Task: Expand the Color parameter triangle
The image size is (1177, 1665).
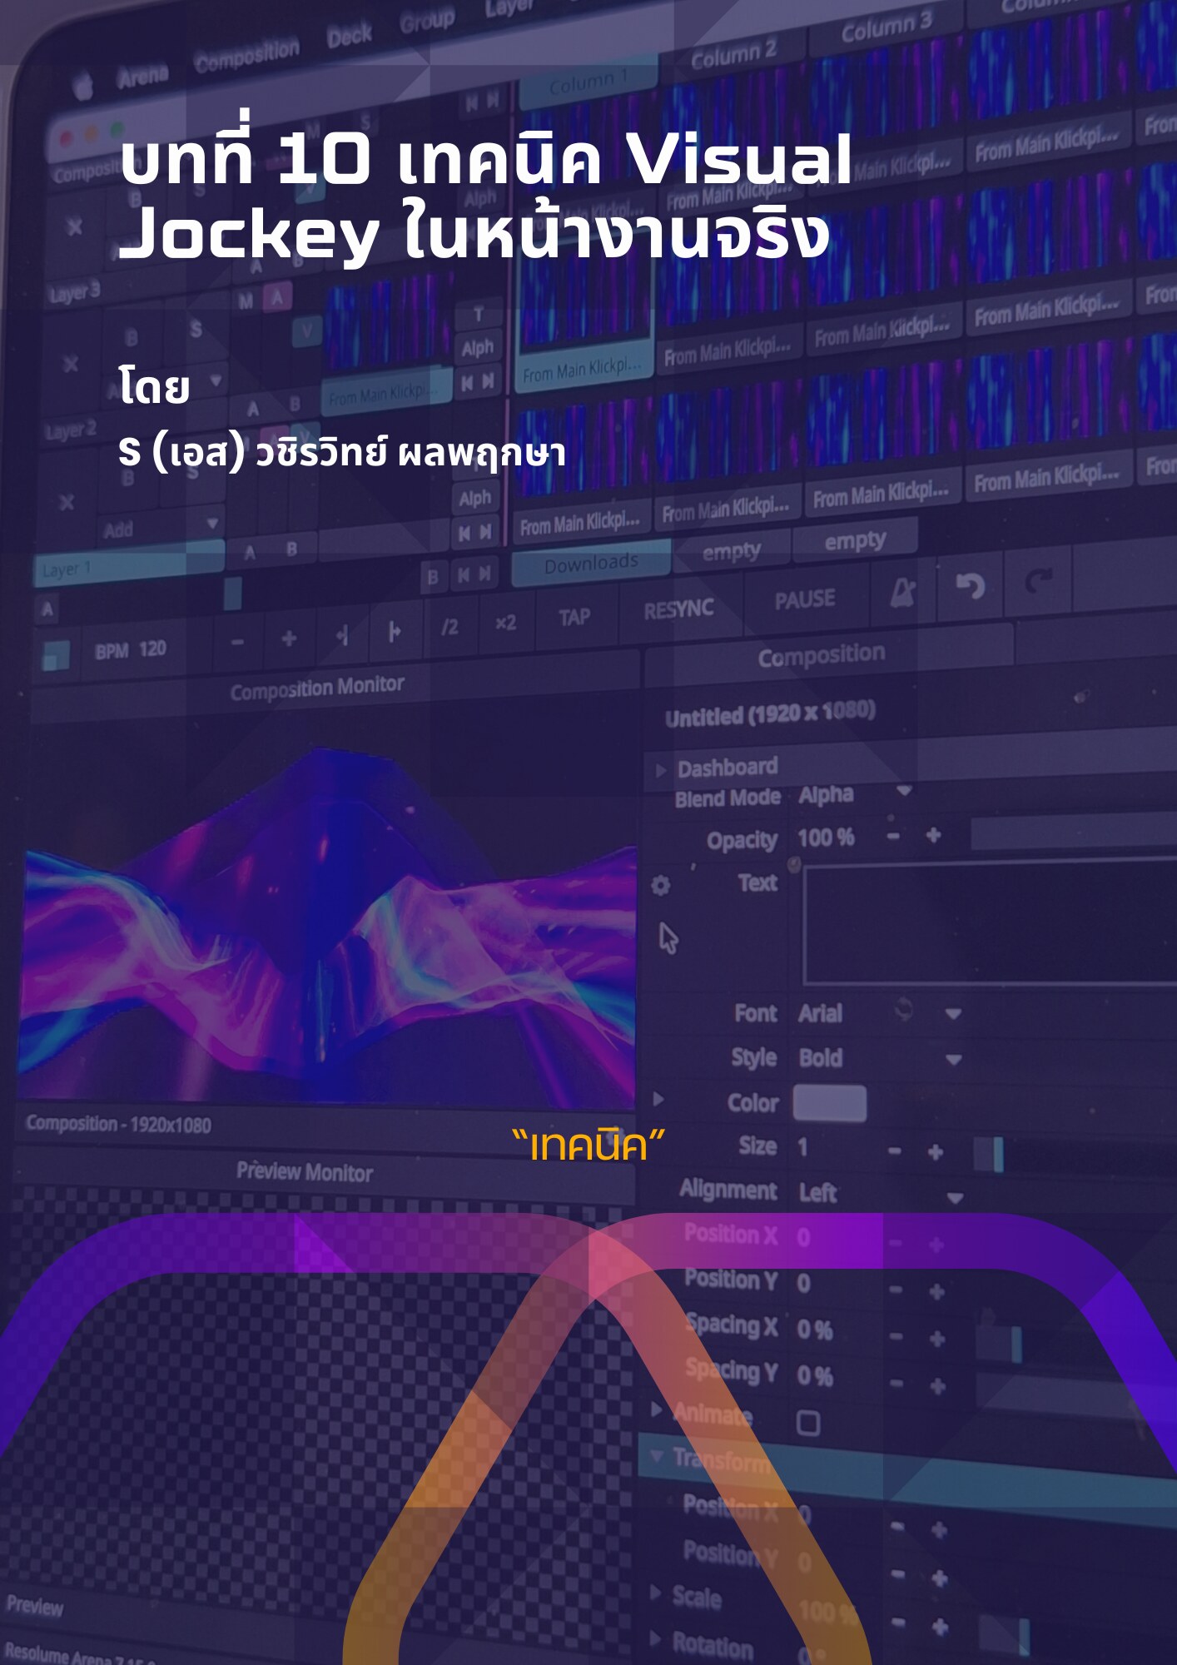Action: tap(658, 1099)
